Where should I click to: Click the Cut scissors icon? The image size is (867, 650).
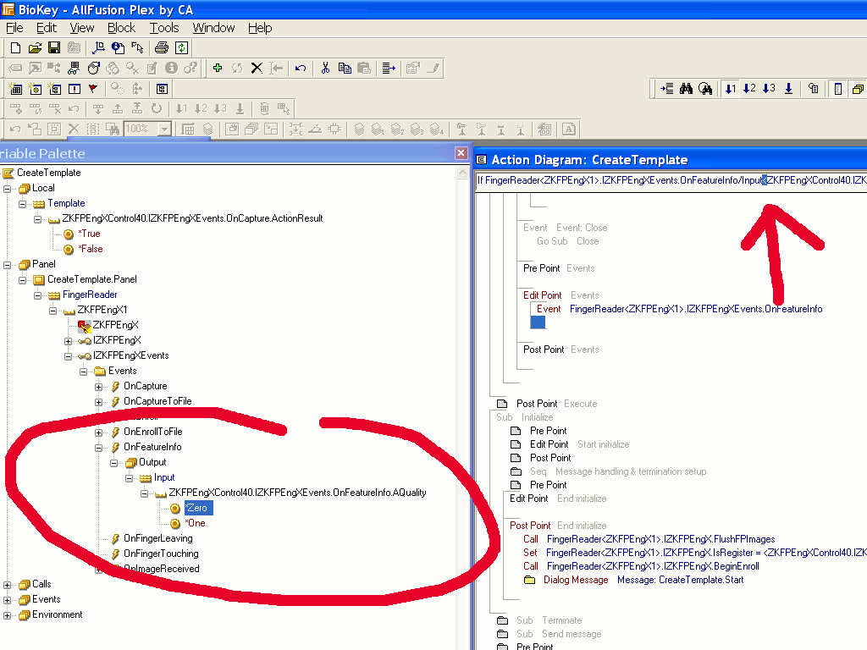tap(324, 69)
